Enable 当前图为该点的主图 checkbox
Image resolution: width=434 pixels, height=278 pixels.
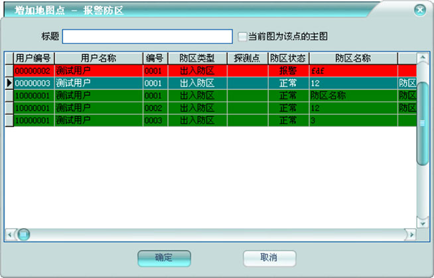[x=243, y=36]
